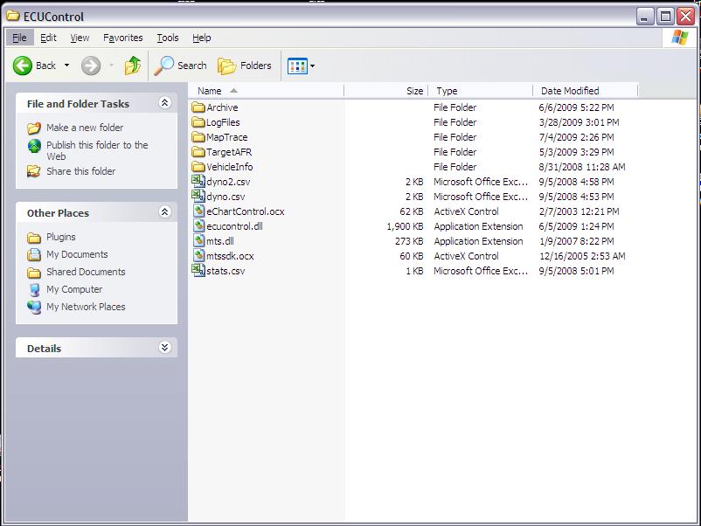Click the green Back arrow button
701x526 pixels.
click(23, 66)
